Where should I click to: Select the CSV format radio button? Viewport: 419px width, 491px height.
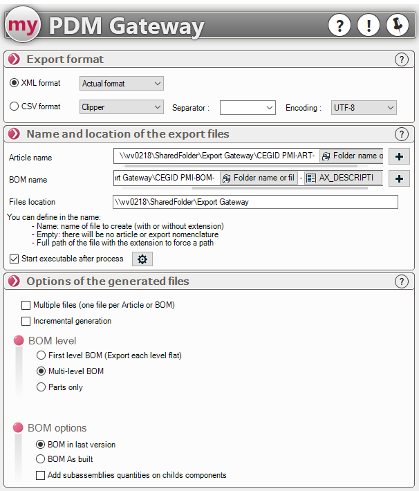pyautogui.click(x=14, y=106)
